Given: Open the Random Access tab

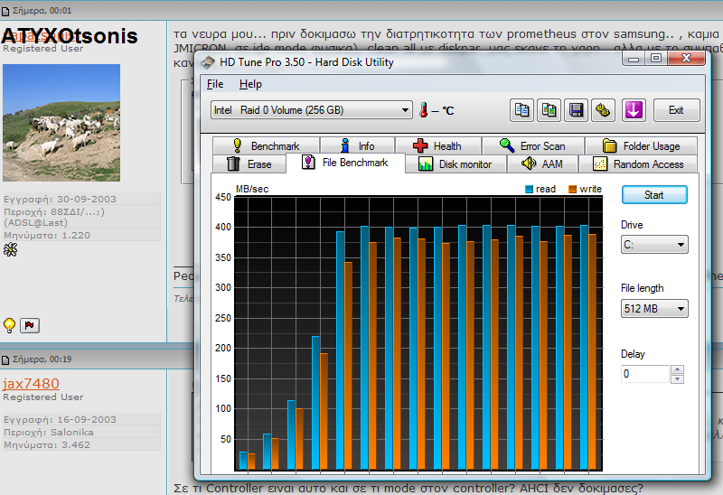Looking at the screenshot, I should point(638,164).
